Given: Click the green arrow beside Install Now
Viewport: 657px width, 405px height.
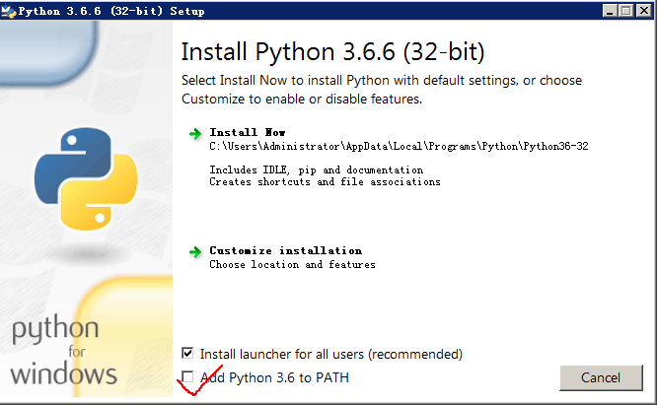Looking at the screenshot, I should point(195,134).
